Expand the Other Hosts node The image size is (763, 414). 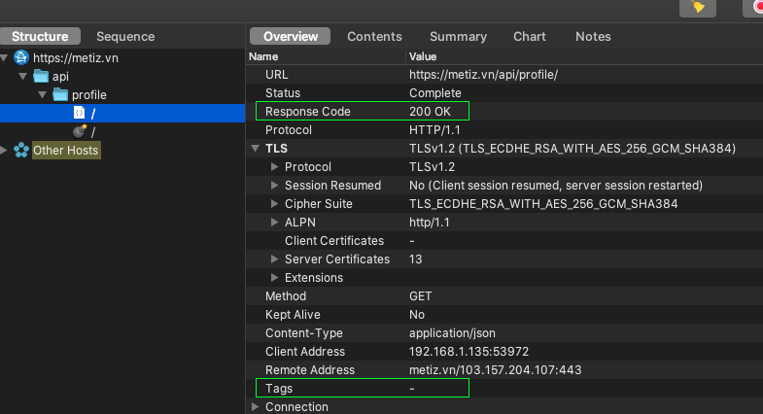4,151
